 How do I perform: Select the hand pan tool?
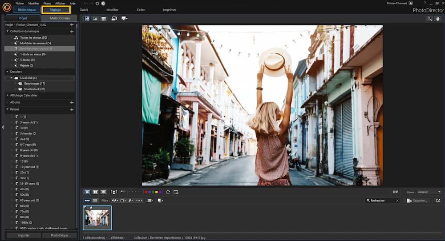437,18
